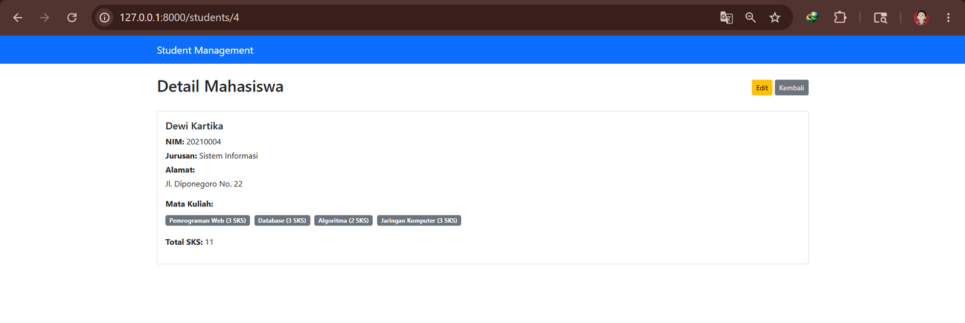The image size is (965, 323).
Task: Click the Mata Kuliah label
Action: tap(189, 204)
